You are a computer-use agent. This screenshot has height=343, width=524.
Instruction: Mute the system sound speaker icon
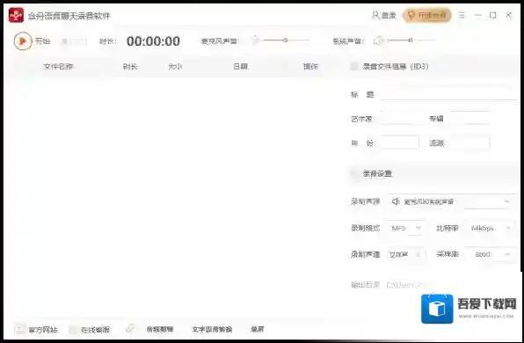tap(379, 40)
